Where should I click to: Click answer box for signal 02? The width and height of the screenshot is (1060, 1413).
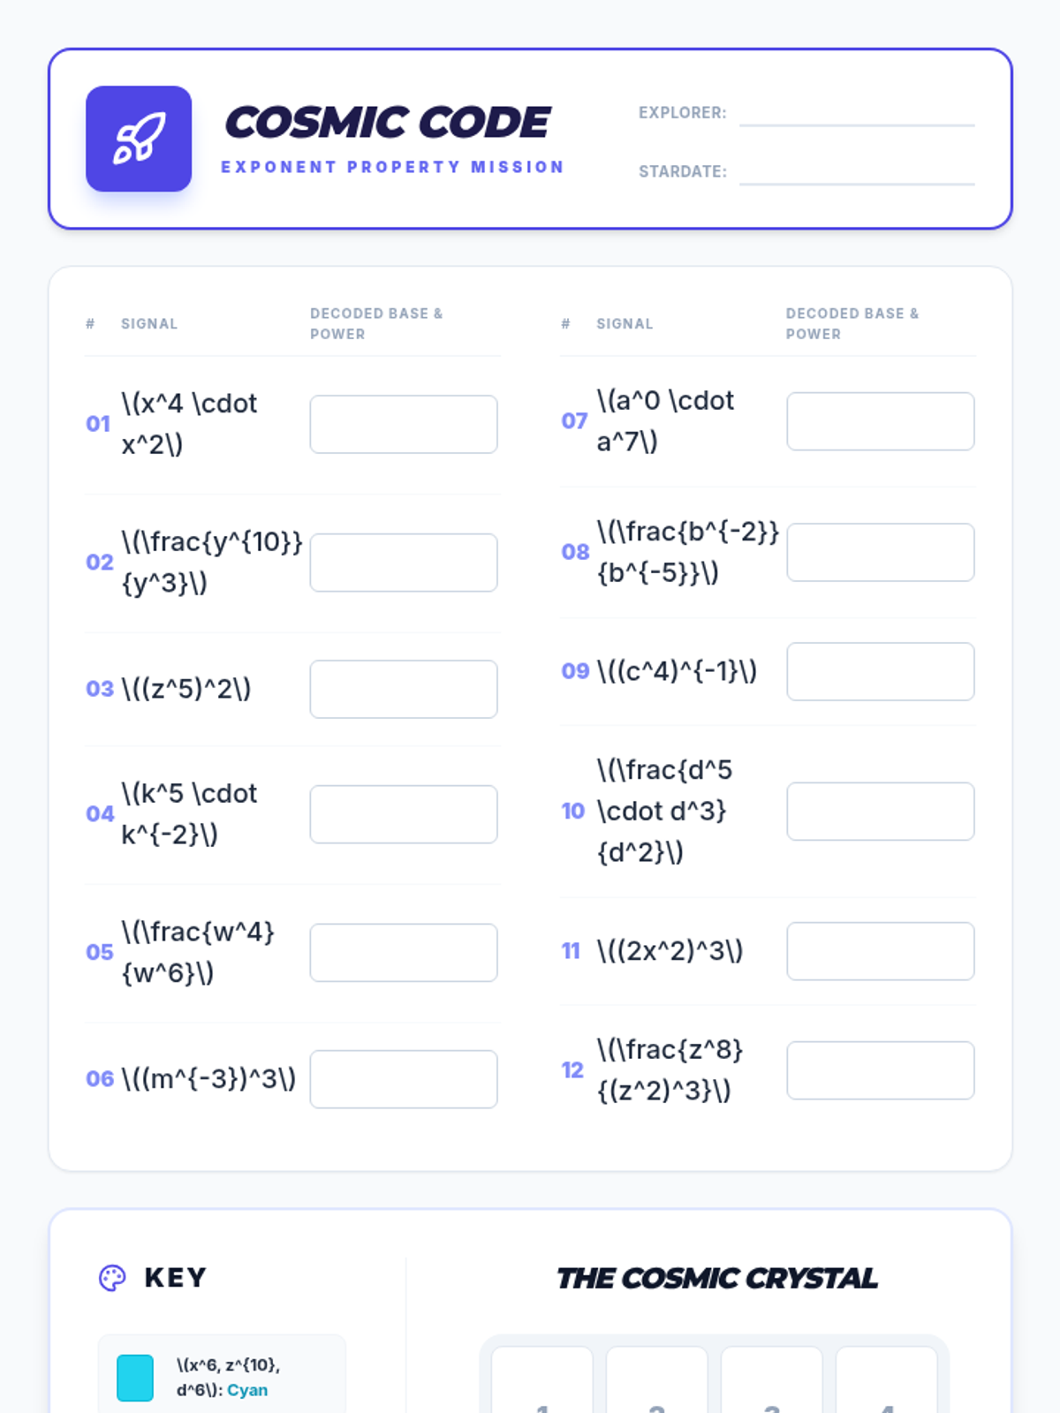(404, 563)
